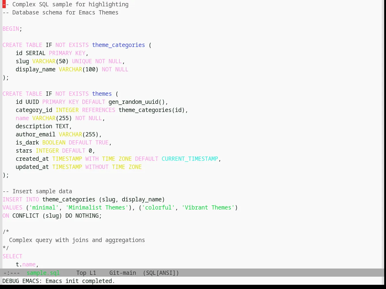Image resolution: width=386 pixels, height=289 pixels.
Task: Click the L1 line number in mode line
Action: [x=93, y=273]
